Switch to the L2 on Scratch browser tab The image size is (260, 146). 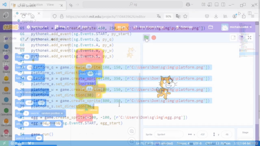[38, 6]
